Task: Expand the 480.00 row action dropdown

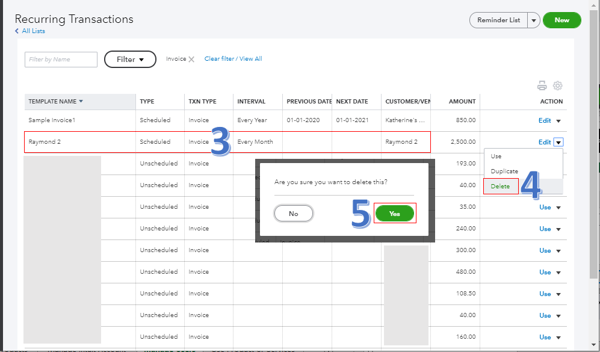Action: [558, 273]
